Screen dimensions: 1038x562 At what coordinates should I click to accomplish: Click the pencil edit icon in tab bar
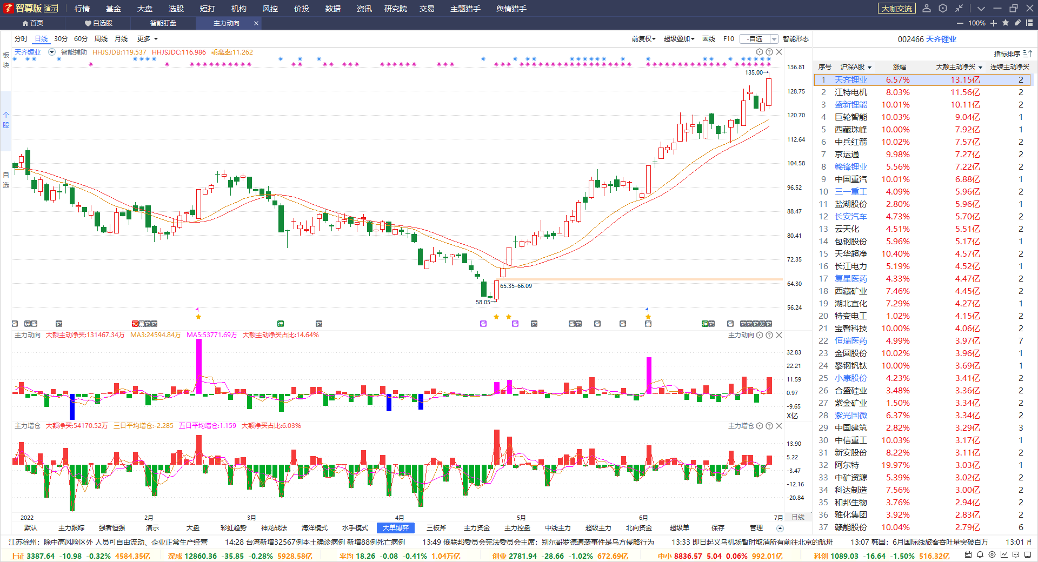tap(1017, 23)
